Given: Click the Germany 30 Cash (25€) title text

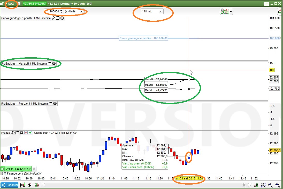Looking at the screenshot, I should pos(76,4).
